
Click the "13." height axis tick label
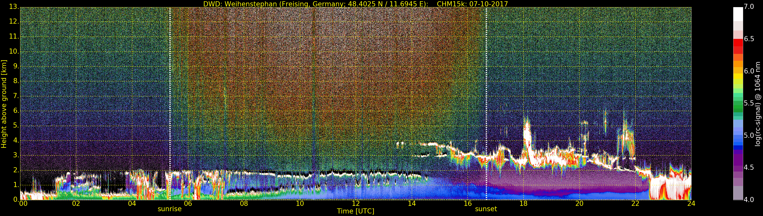coord(14,7)
